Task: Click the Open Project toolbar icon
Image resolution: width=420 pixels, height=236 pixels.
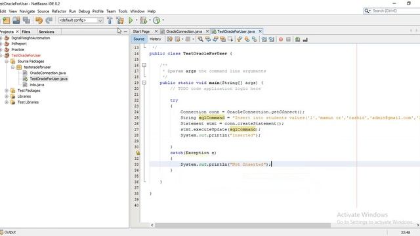Action: (x=16, y=20)
